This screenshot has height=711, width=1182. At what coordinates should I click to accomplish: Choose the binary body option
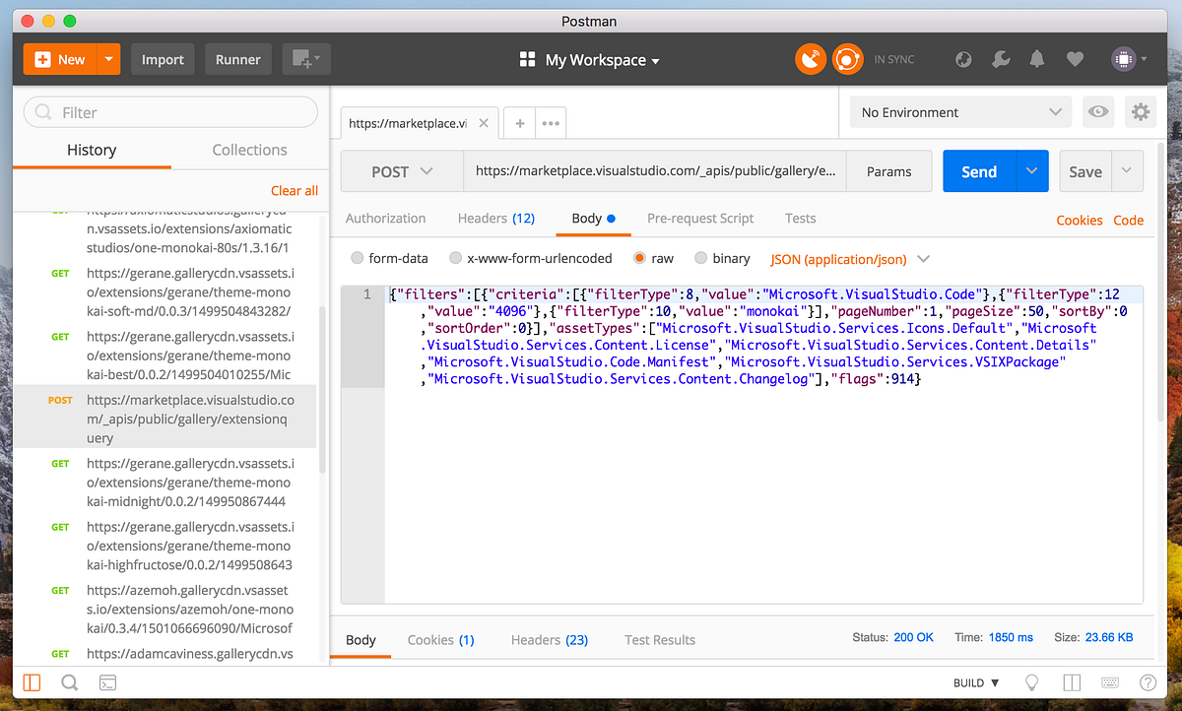pos(699,258)
